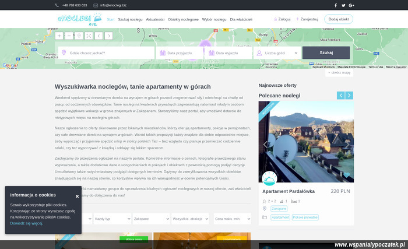Click the eNoclegi.biz logo
408x249 pixels.
(x=80, y=19)
